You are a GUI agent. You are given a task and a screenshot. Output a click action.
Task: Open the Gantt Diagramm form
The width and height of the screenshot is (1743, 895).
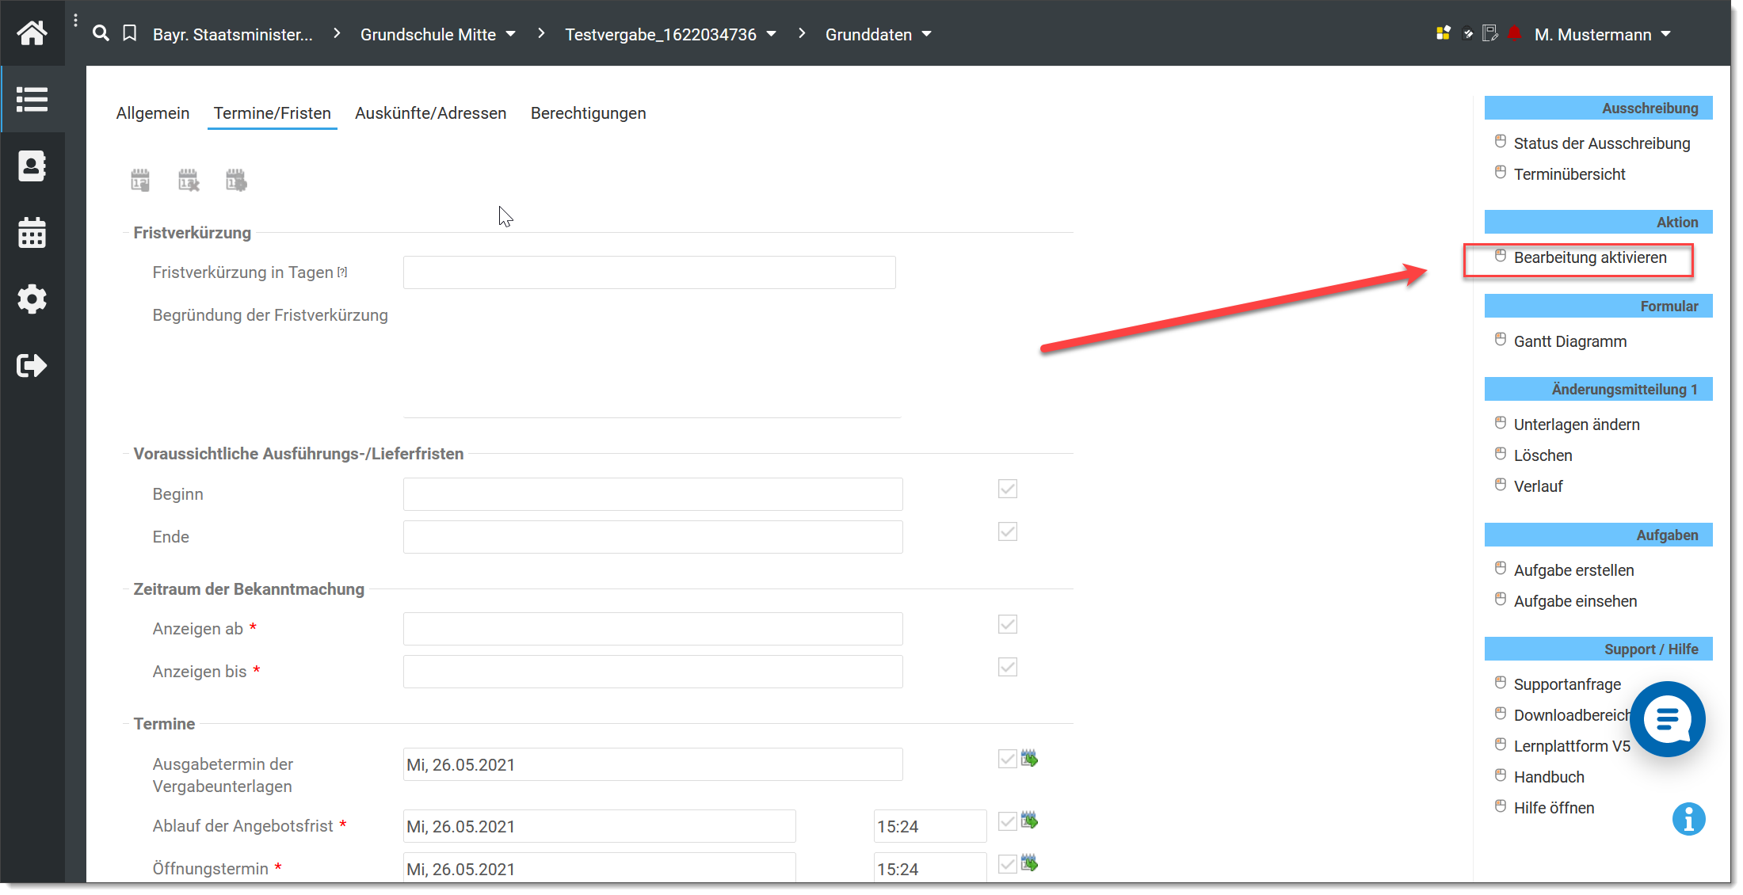point(1570,341)
